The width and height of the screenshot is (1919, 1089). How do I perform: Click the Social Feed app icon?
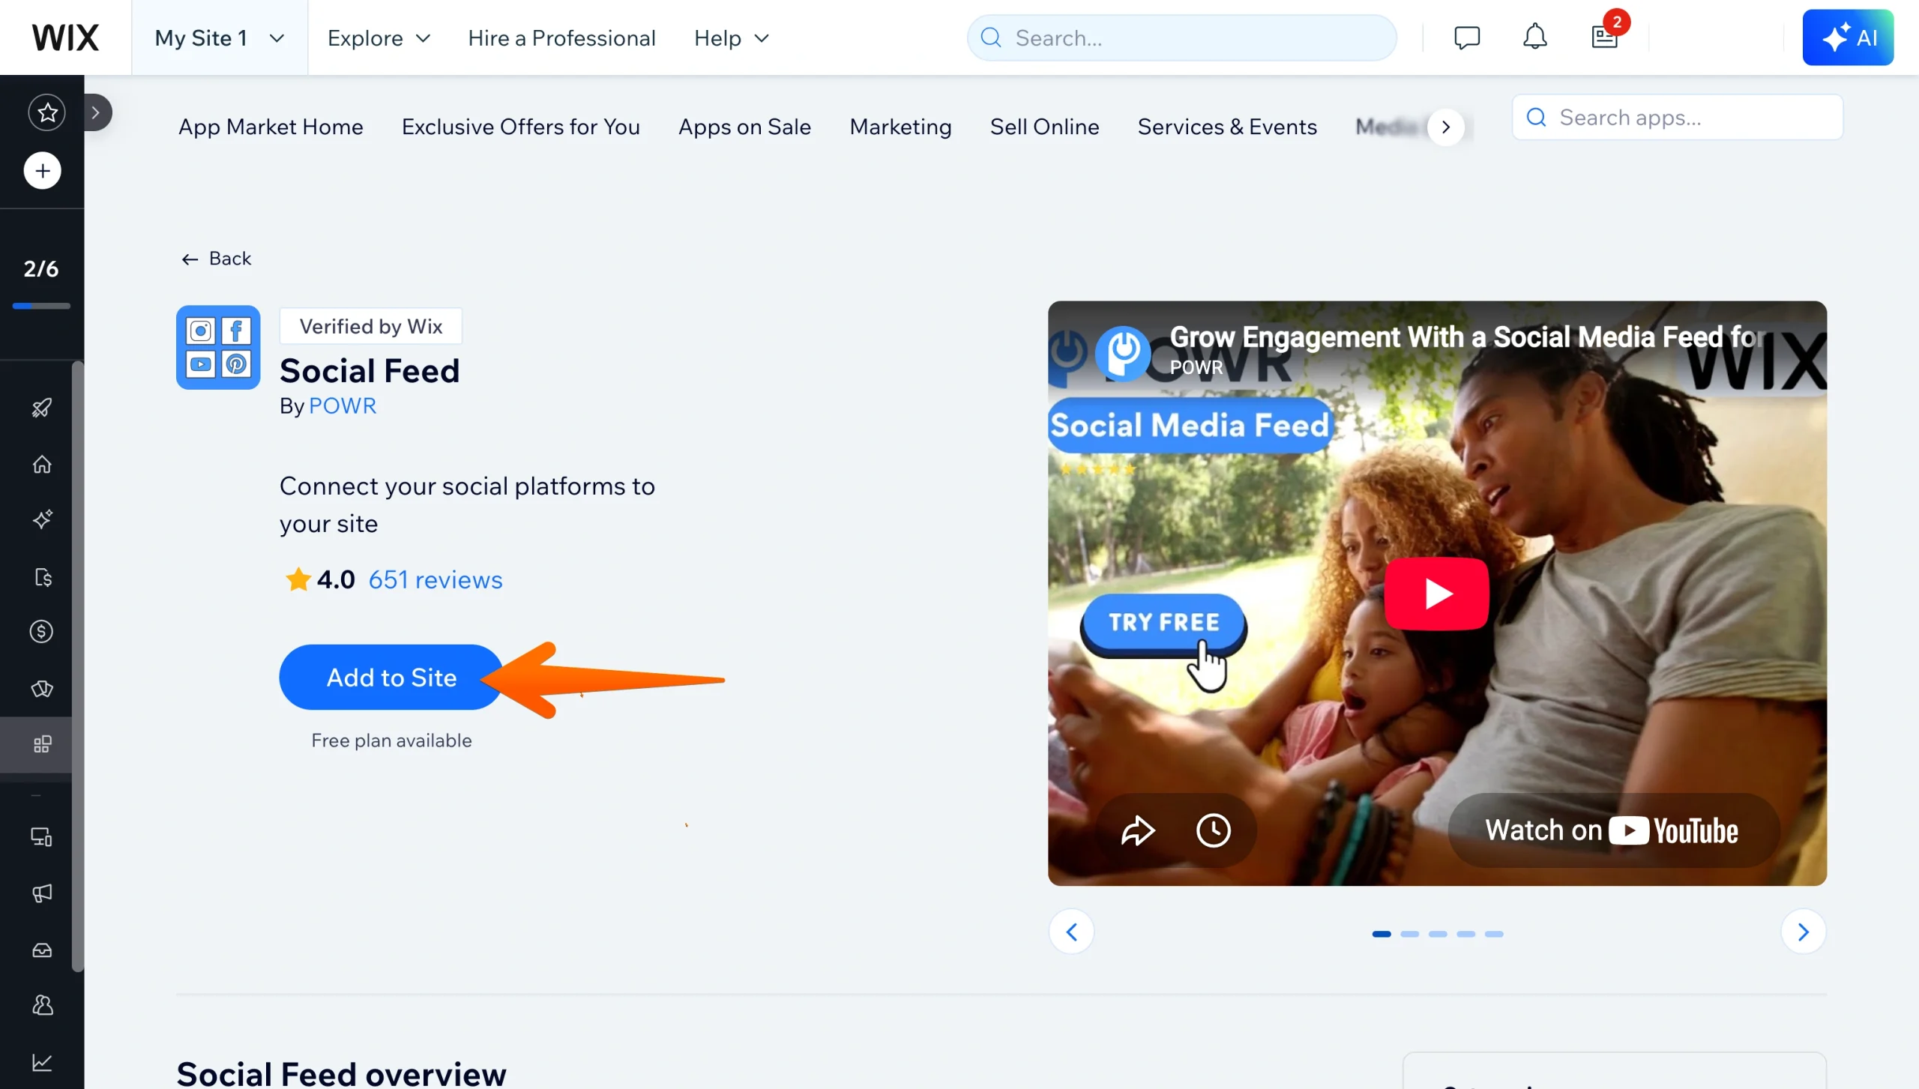(x=218, y=347)
